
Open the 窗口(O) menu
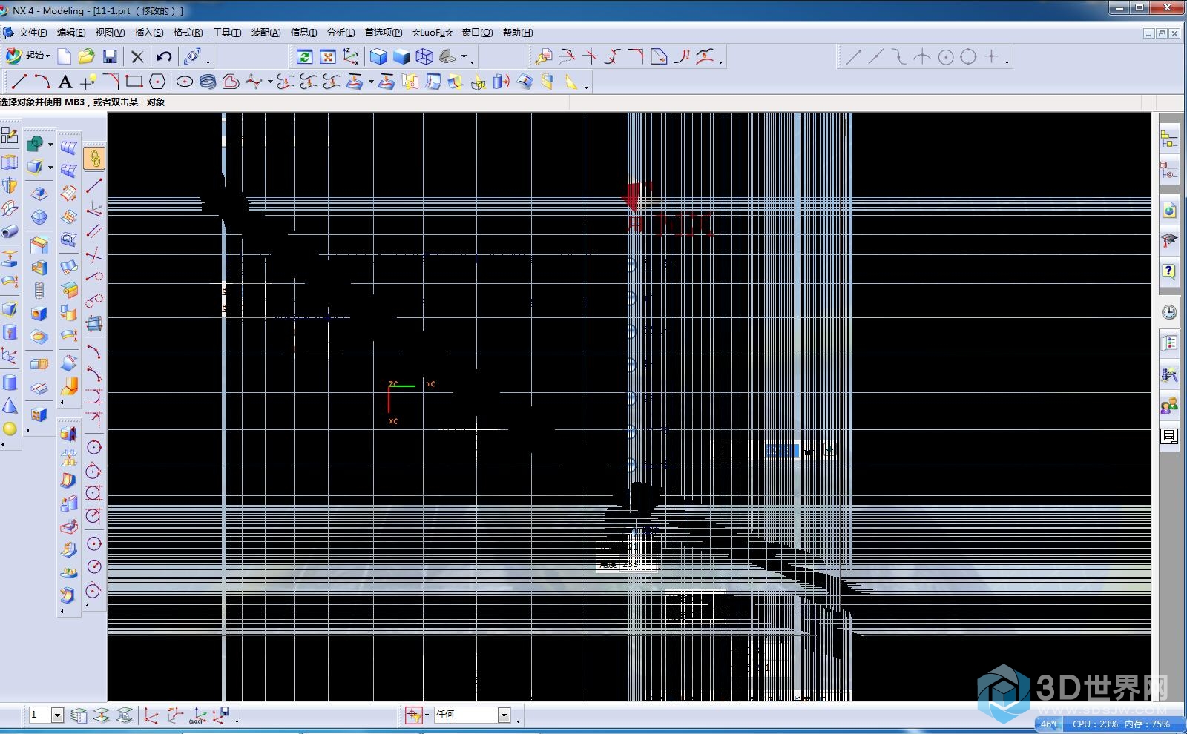coord(477,33)
